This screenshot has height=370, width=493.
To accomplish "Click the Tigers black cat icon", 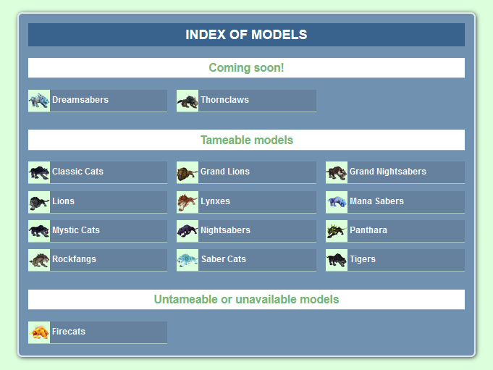I will (337, 260).
